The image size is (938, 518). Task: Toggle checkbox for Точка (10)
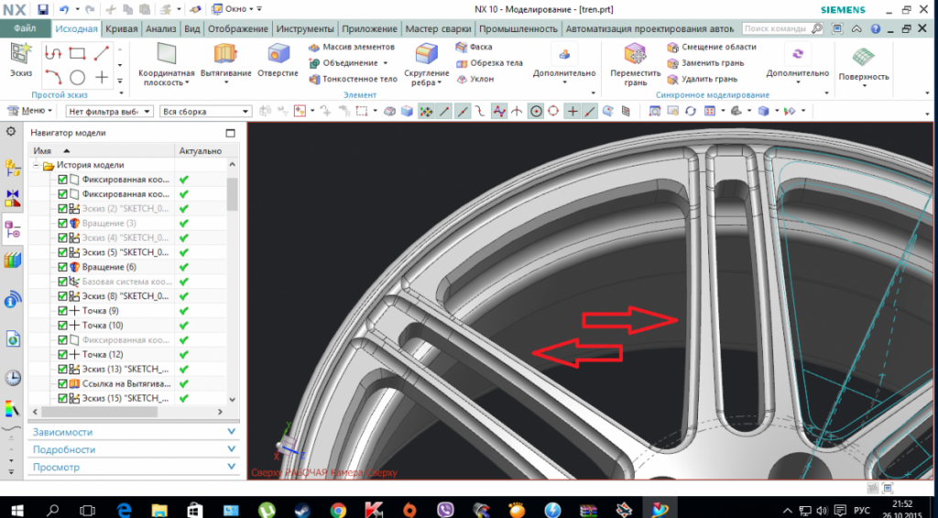(62, 325)
